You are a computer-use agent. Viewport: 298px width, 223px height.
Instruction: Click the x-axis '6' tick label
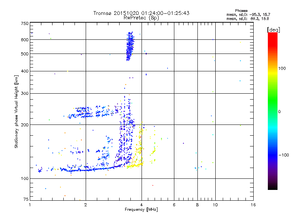pos(174,205)
